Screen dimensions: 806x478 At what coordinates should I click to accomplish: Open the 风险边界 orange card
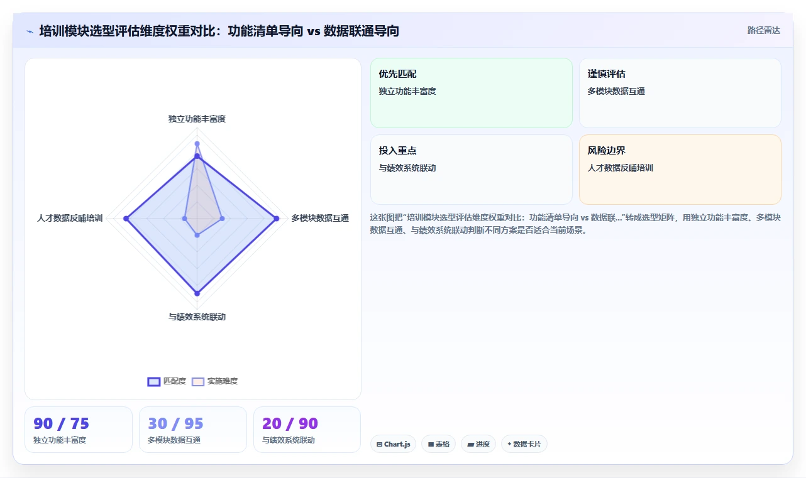[x=680, y=170]
